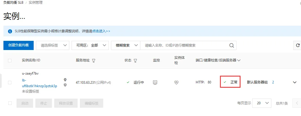Click the 总共1条 total count text
301x116 pixels.
(x=282, y=103)
